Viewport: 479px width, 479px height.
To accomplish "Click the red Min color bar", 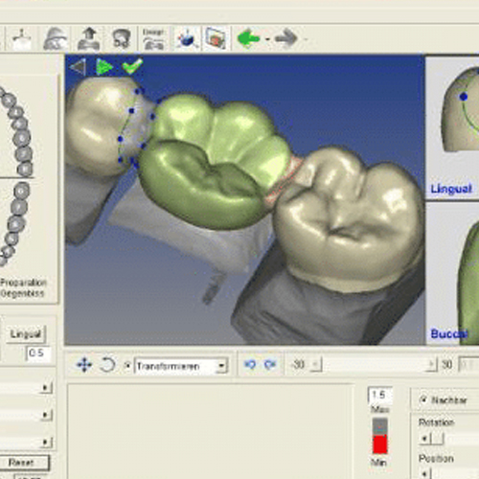I will [x=380, y=444].
